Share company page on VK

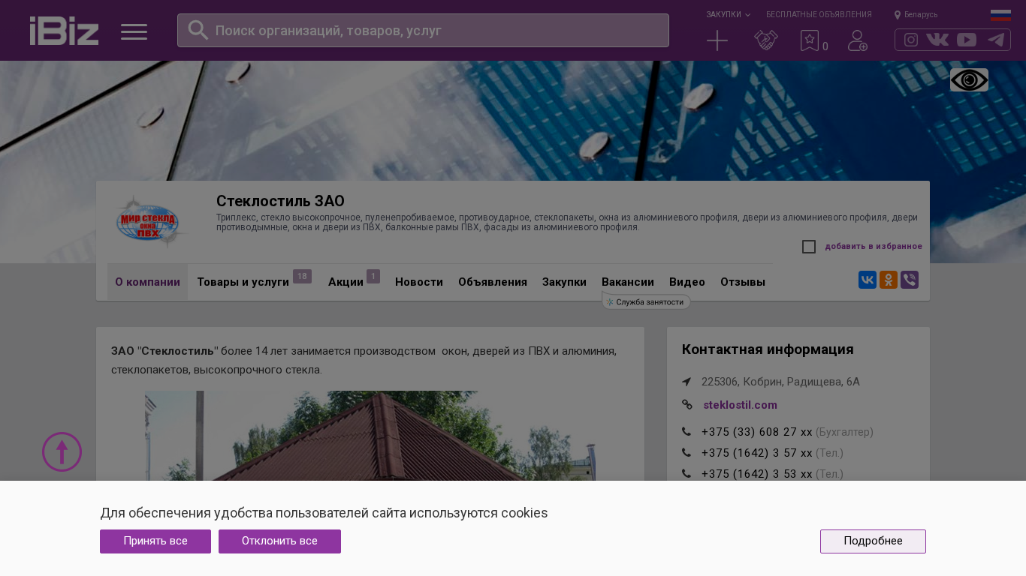[868, 280]
